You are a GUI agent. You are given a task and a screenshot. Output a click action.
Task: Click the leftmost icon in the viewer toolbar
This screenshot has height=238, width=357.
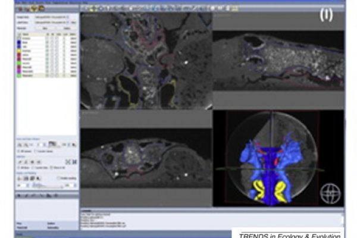click(85, 8)
